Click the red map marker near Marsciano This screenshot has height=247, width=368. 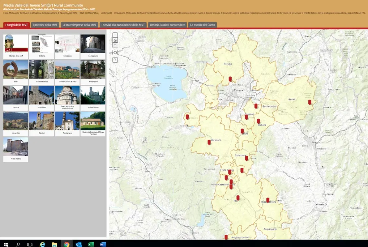click(209, 142)
